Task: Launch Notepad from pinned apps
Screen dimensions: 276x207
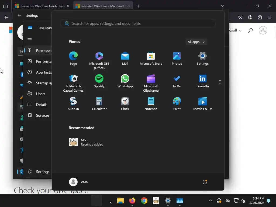Action: click(x=151, y=104)
